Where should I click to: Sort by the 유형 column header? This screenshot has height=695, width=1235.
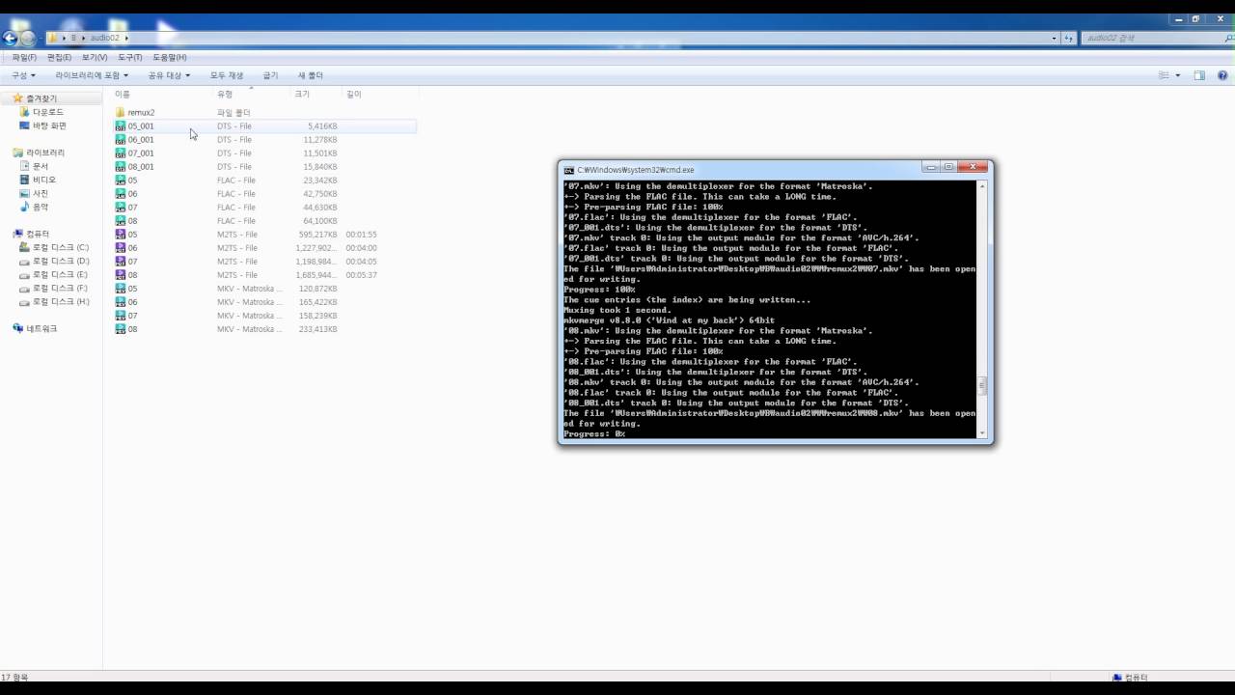225,94
